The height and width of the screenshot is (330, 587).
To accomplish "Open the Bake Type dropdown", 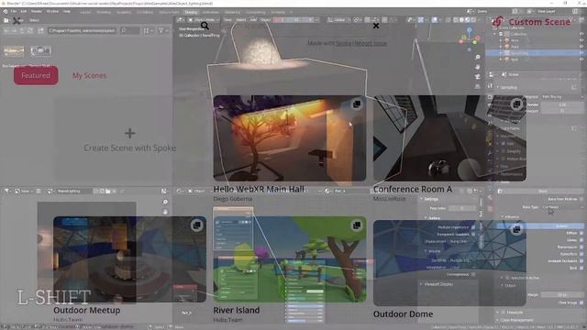I will click(562, 207).
